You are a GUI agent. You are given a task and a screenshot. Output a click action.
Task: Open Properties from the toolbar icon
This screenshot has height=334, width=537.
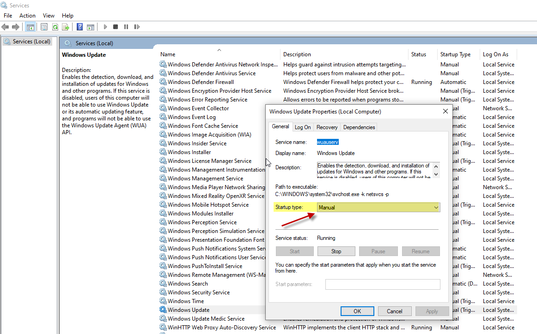pos(44,27)
